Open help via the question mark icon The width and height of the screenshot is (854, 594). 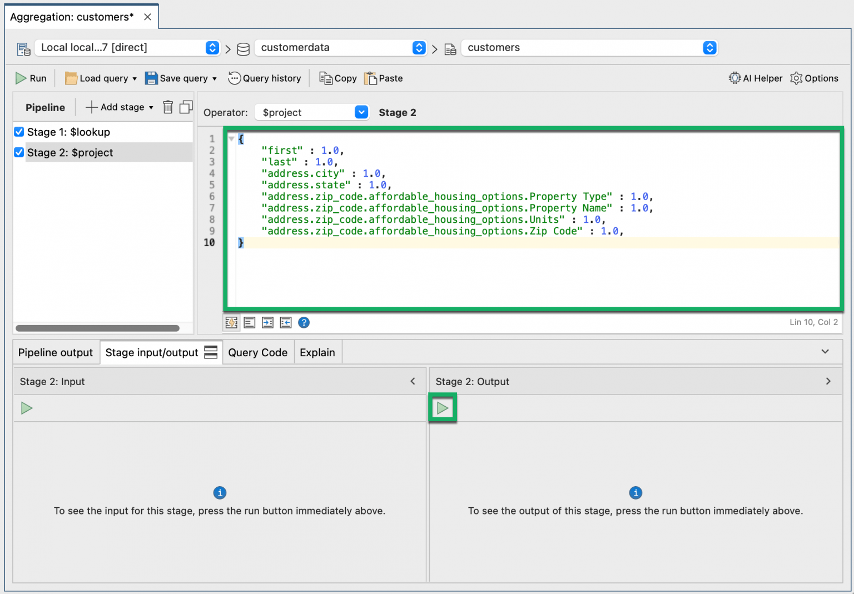pos(304,322)
